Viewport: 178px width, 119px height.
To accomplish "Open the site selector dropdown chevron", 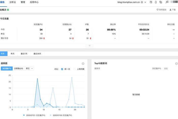I will (145, 2).
